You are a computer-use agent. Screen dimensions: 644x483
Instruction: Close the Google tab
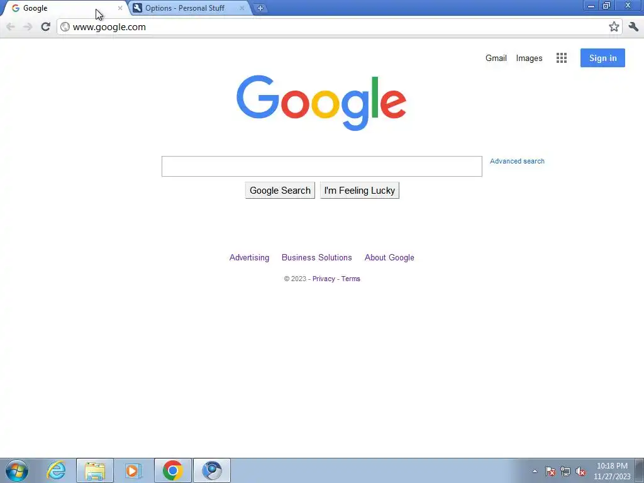120,8
